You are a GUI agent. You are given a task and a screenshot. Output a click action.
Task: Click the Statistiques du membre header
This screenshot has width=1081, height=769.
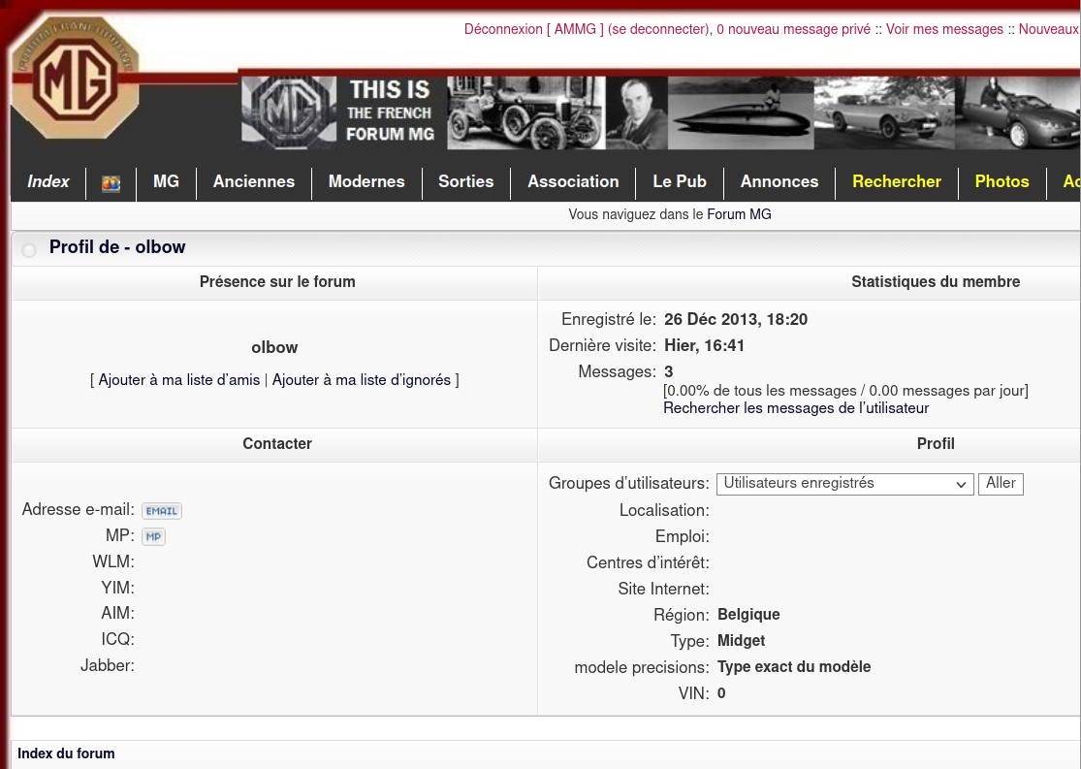[x=936, y=281]
